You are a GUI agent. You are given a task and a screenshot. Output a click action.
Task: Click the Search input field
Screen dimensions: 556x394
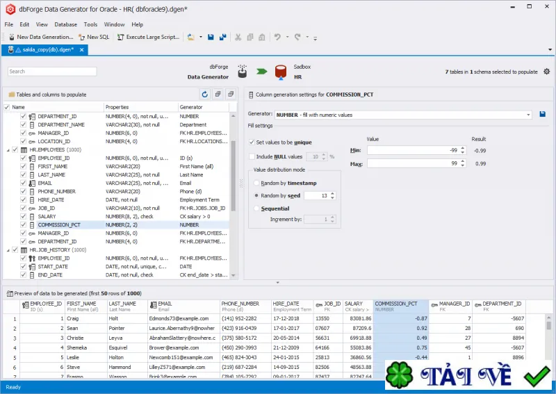[52, 72]
